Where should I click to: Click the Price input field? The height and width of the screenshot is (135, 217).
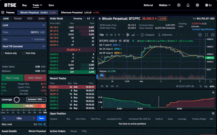pyautogui.click(x=24, y=32)
